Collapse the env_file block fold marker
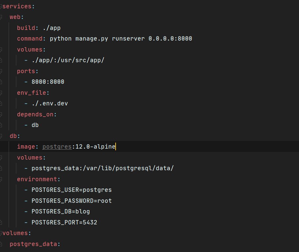This screenshot has height=252, width=299. (x=1, y=93)
